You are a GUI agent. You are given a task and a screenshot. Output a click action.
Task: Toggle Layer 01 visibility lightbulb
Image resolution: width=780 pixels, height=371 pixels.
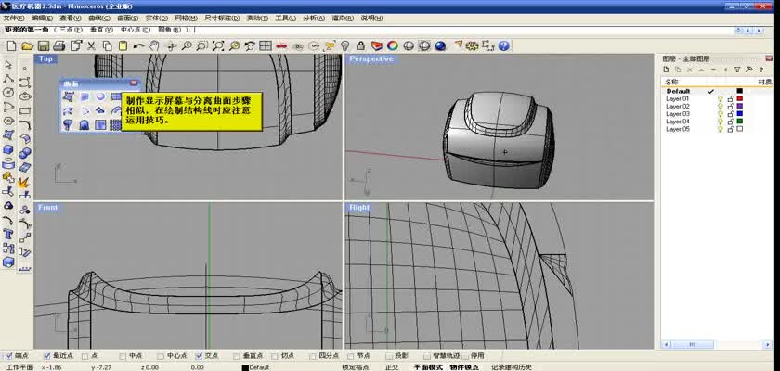720,99
